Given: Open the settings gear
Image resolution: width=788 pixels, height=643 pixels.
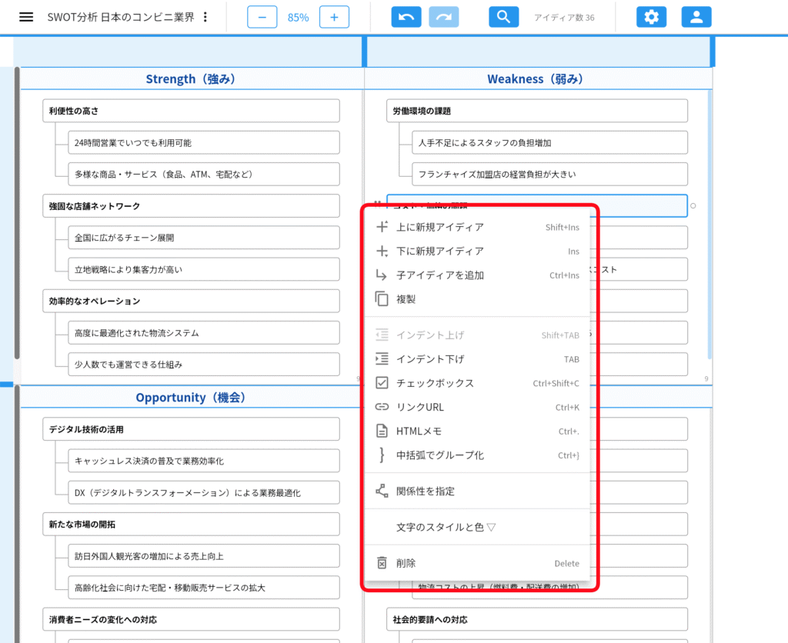Looking at the screenshot, I should 651,17.
